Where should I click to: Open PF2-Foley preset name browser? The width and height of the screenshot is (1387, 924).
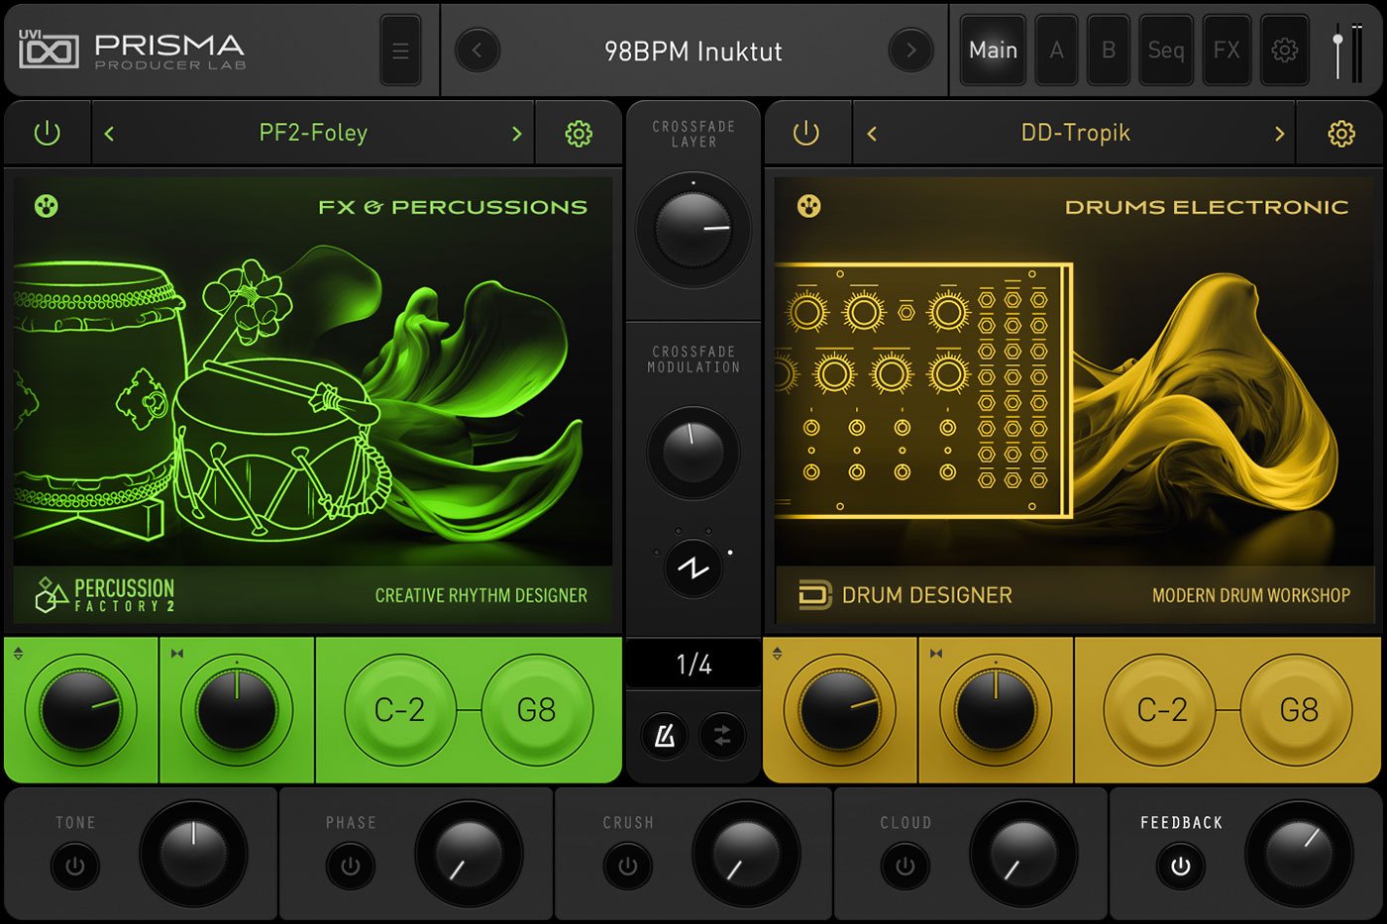(313, 133)
